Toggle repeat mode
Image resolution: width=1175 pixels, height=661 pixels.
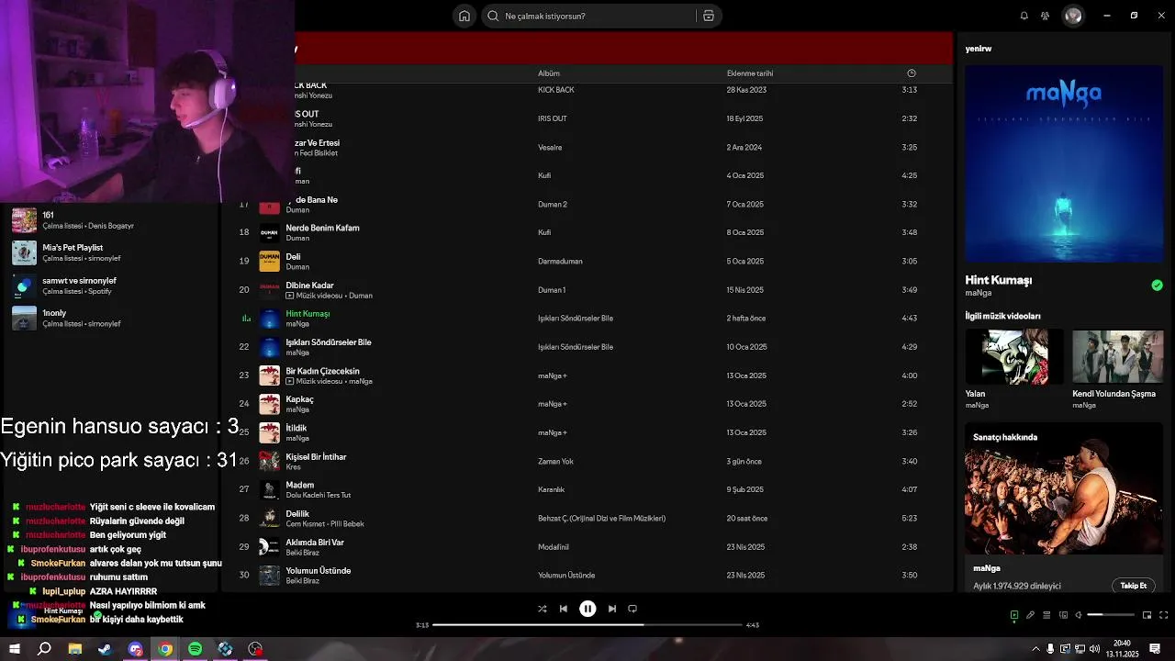tap(632, 609)
